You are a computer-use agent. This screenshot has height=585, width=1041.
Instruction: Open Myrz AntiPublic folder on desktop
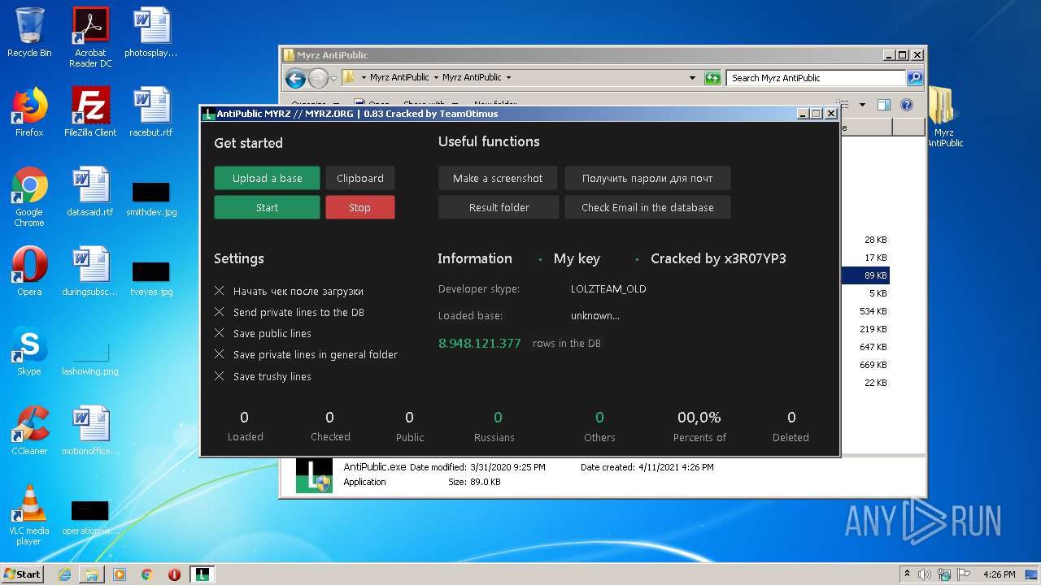coord(944,118)
